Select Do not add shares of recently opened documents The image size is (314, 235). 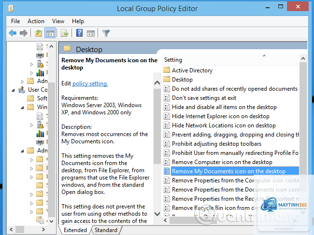[x=234, y=89]
